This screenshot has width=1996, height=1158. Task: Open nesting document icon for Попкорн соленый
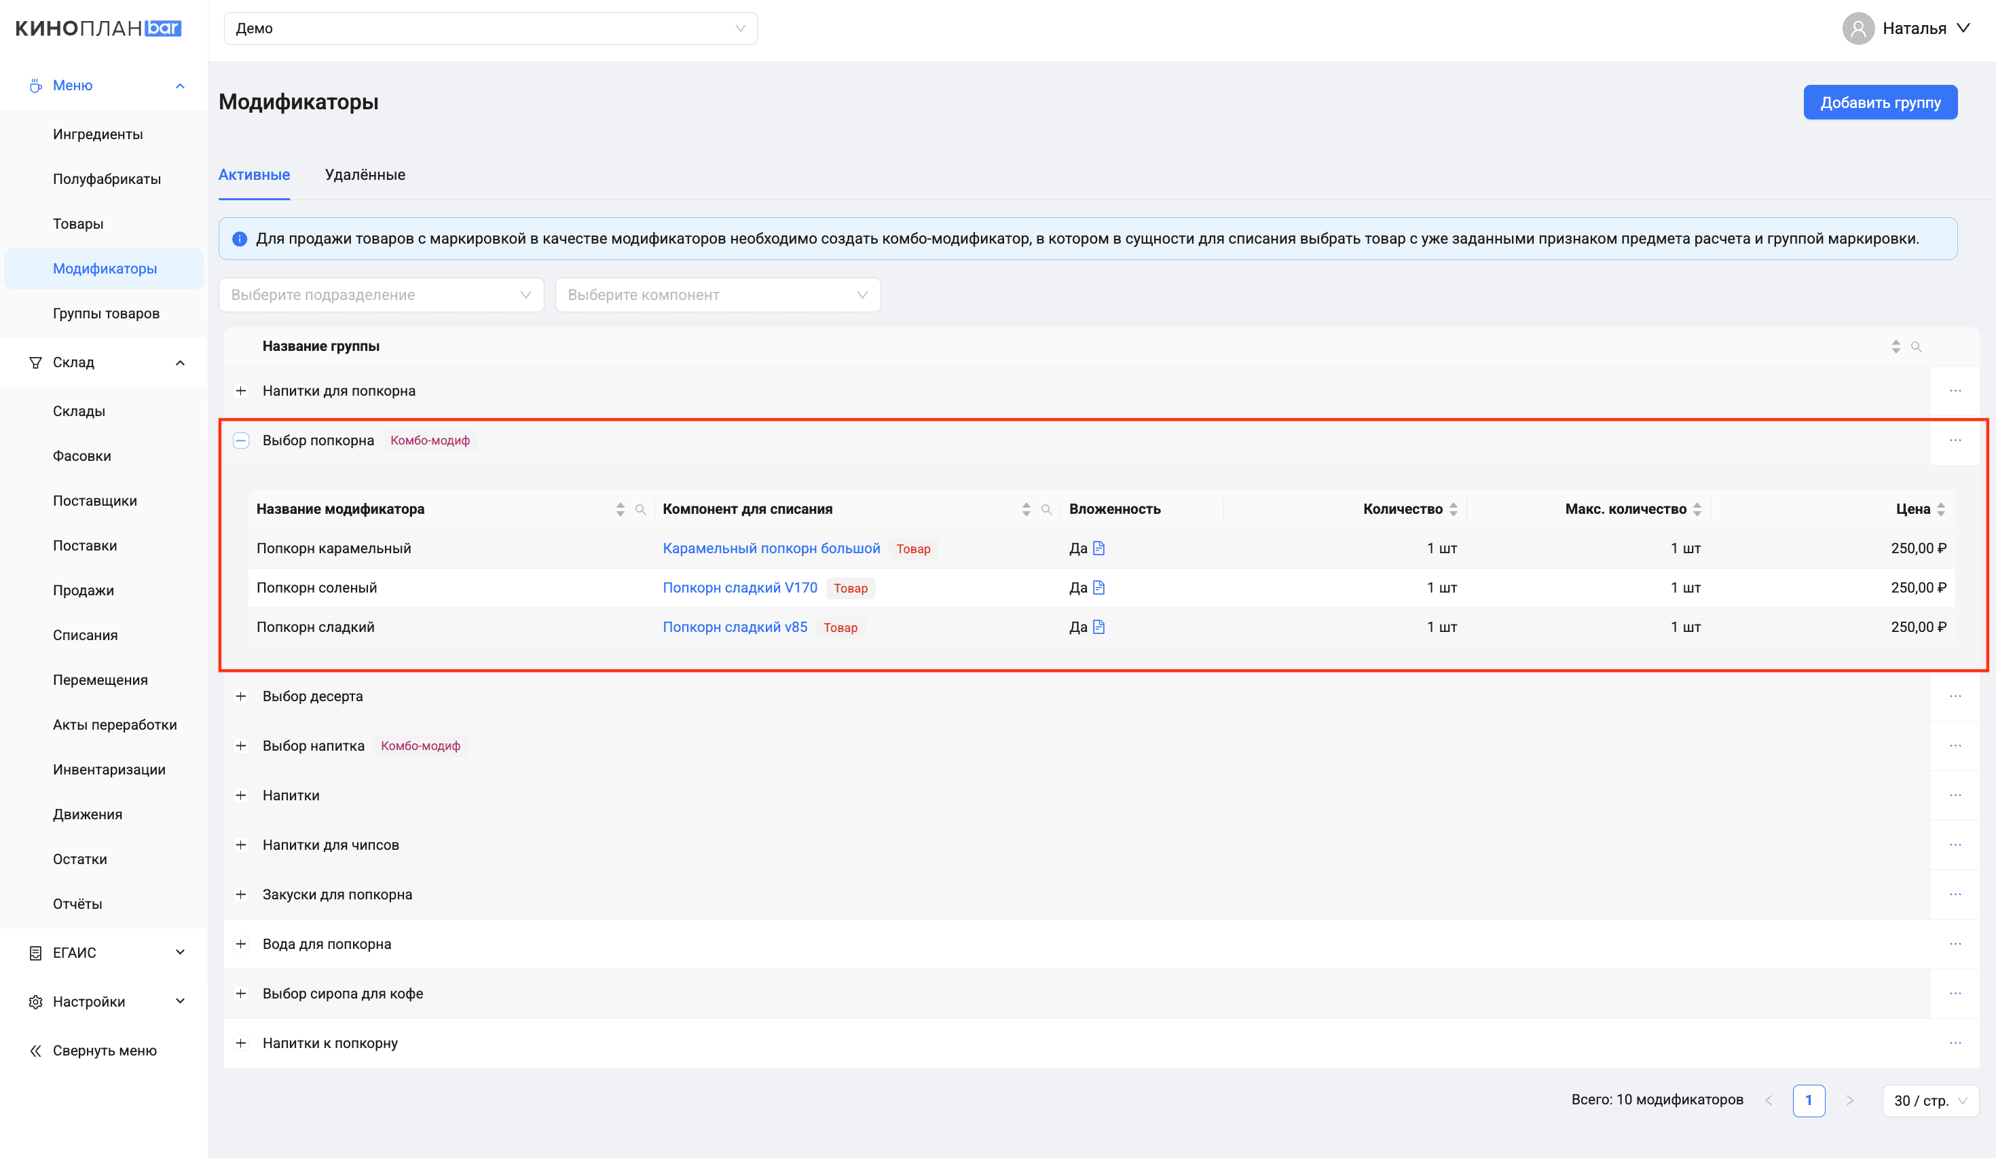point(1098,588)
